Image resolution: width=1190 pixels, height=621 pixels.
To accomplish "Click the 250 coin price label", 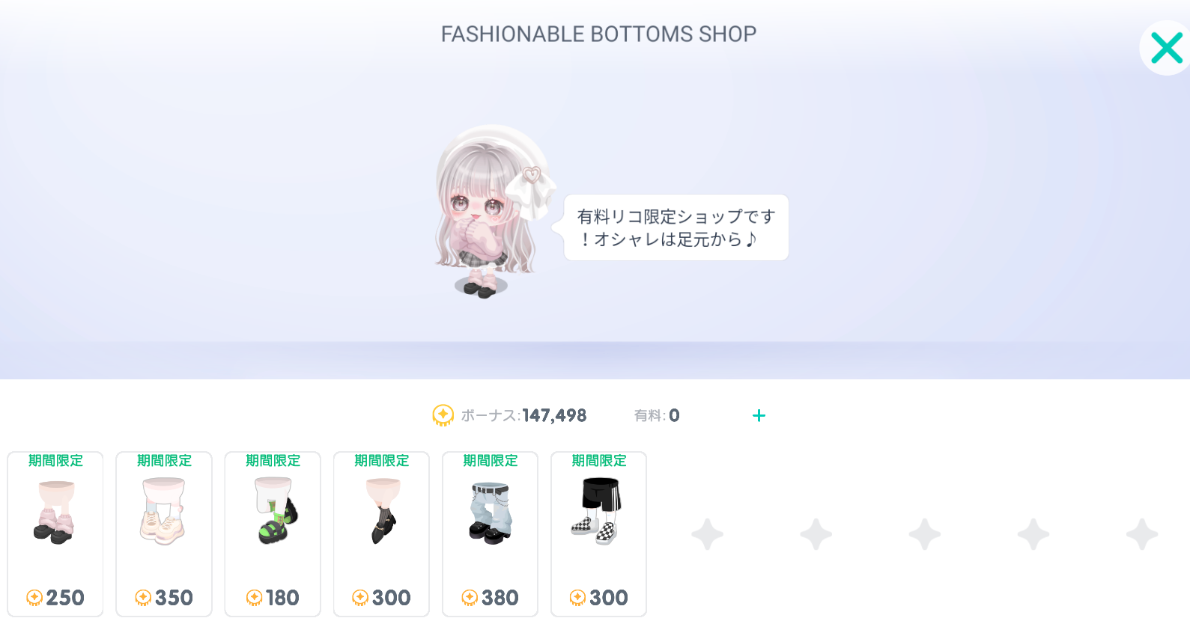I will 55,598.
